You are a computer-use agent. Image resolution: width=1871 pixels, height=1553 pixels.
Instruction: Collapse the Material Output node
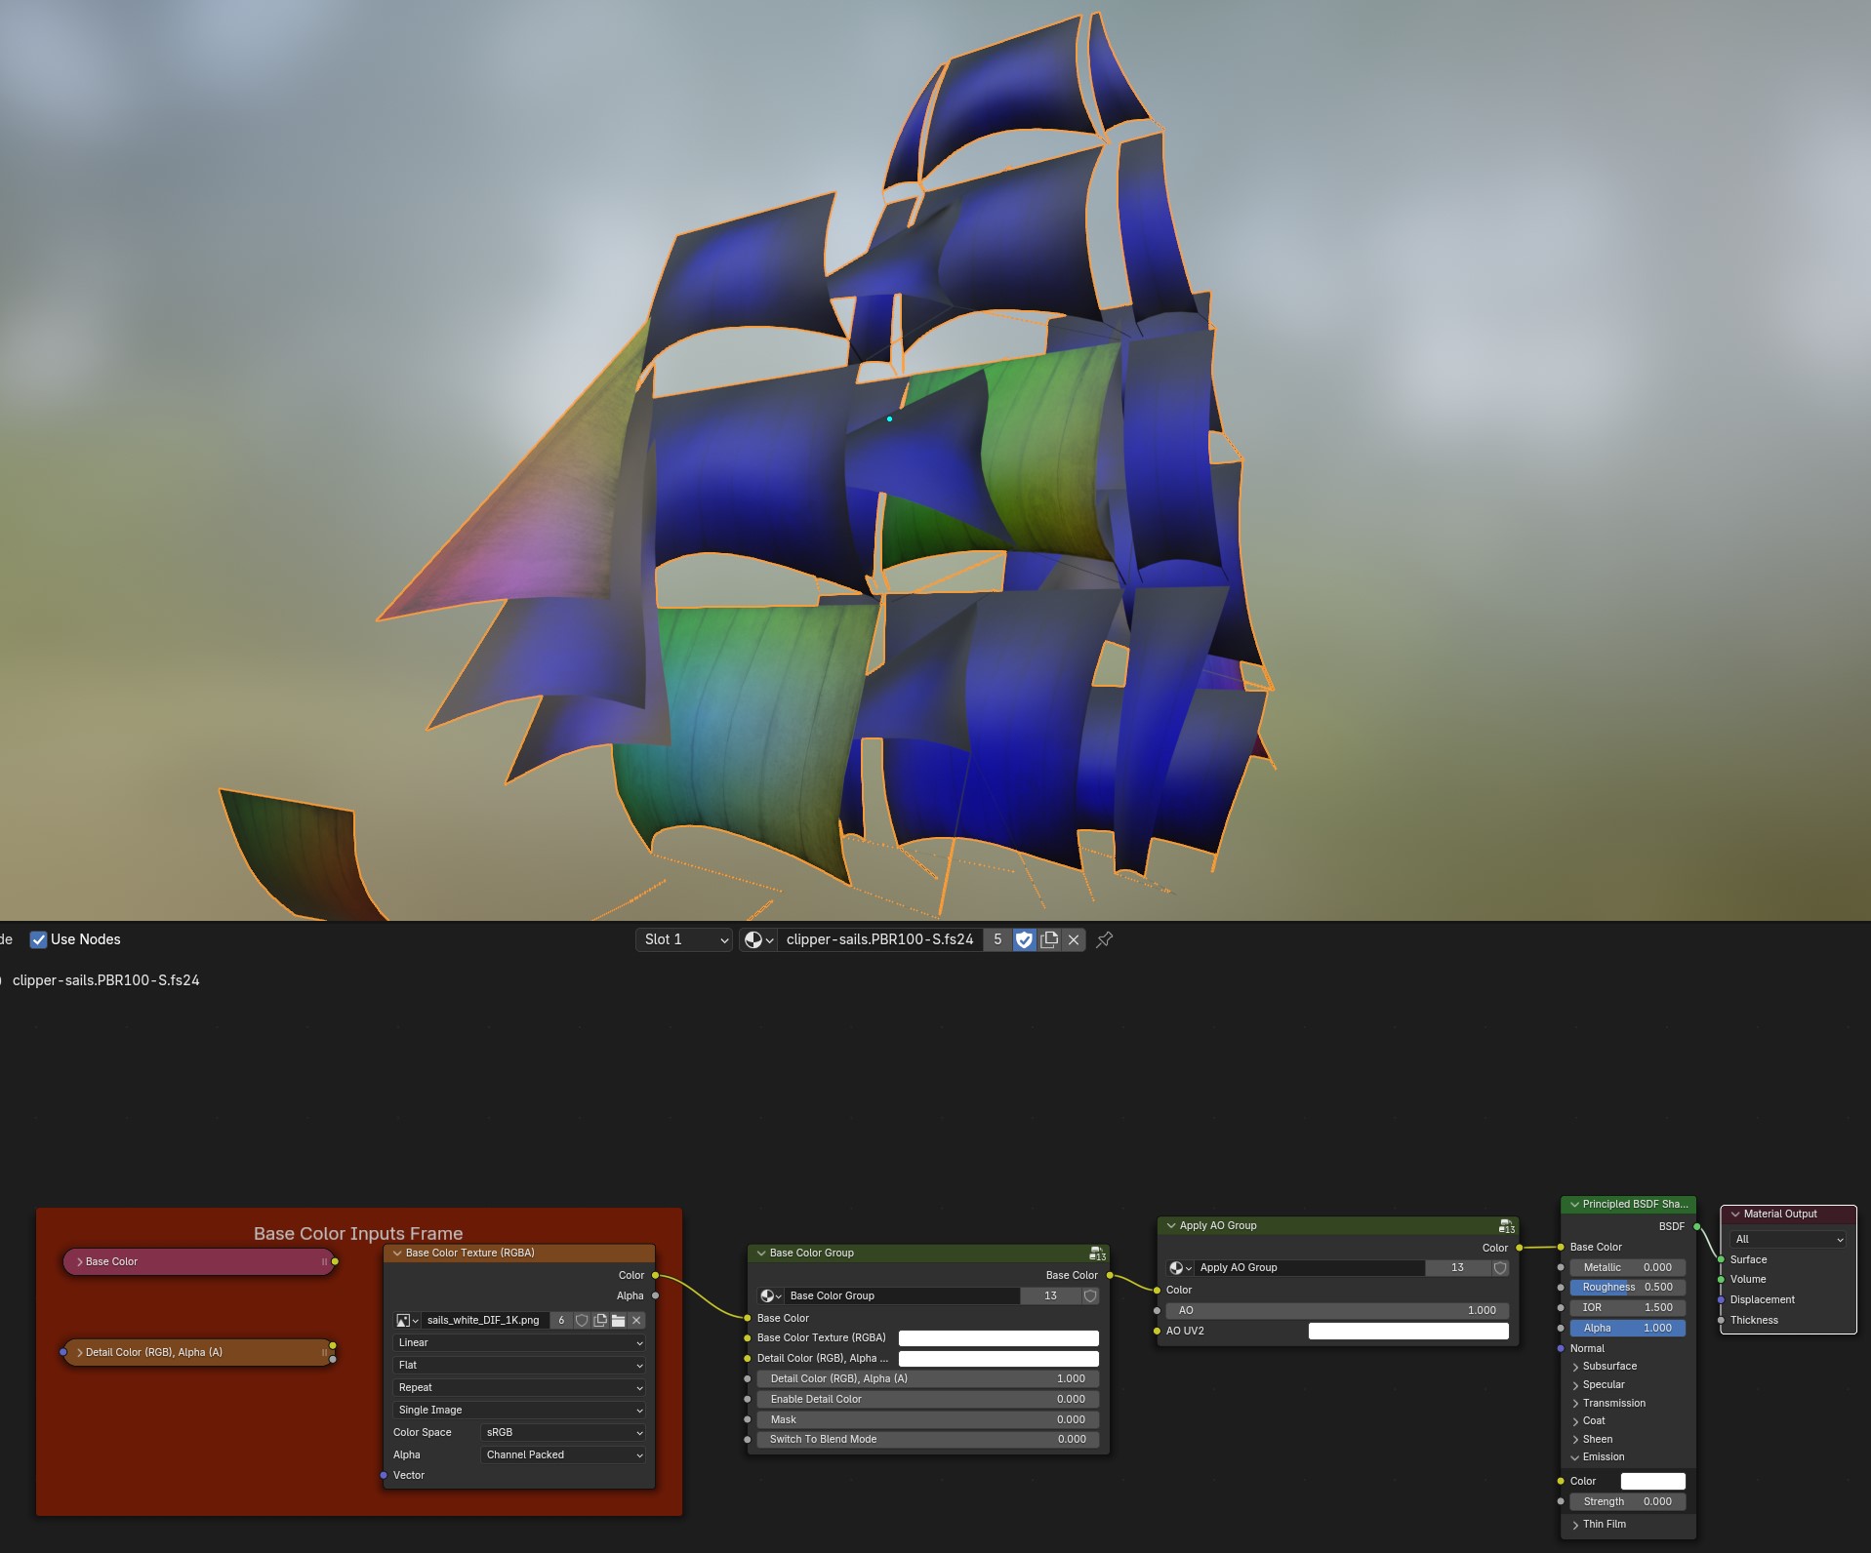pos(1735,1214)
